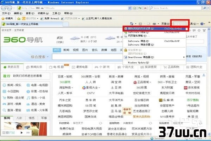Click the 设为主页 link
This screenshot has height=141, width=211.
point(6,30)
